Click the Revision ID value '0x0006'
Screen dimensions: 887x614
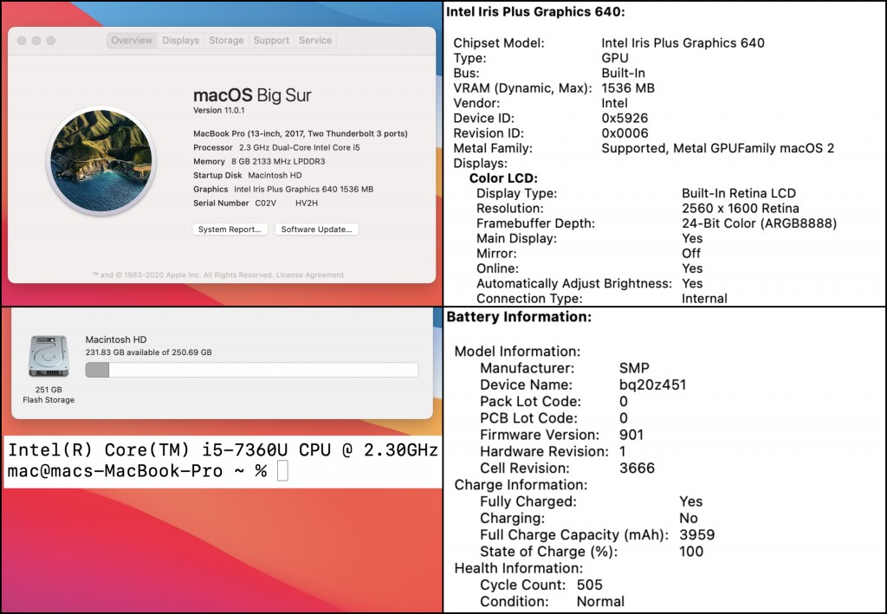[x=625, y=133]
